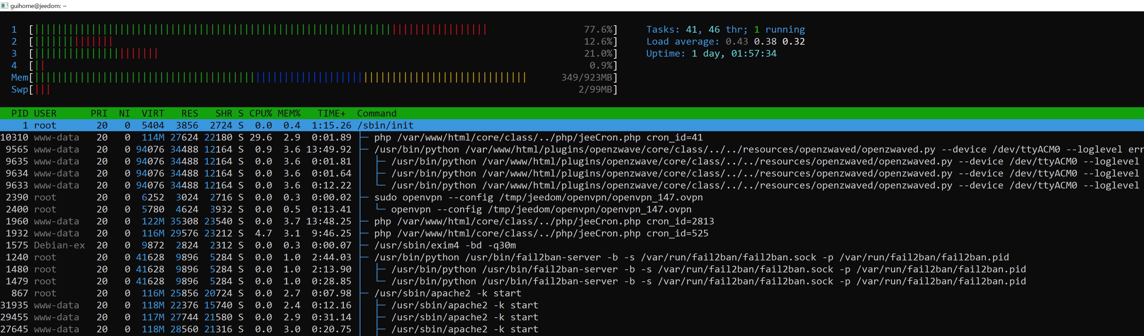Sort by MEM% column header
This screenshot has height=336, width=1144.
[x=289, y=114]
